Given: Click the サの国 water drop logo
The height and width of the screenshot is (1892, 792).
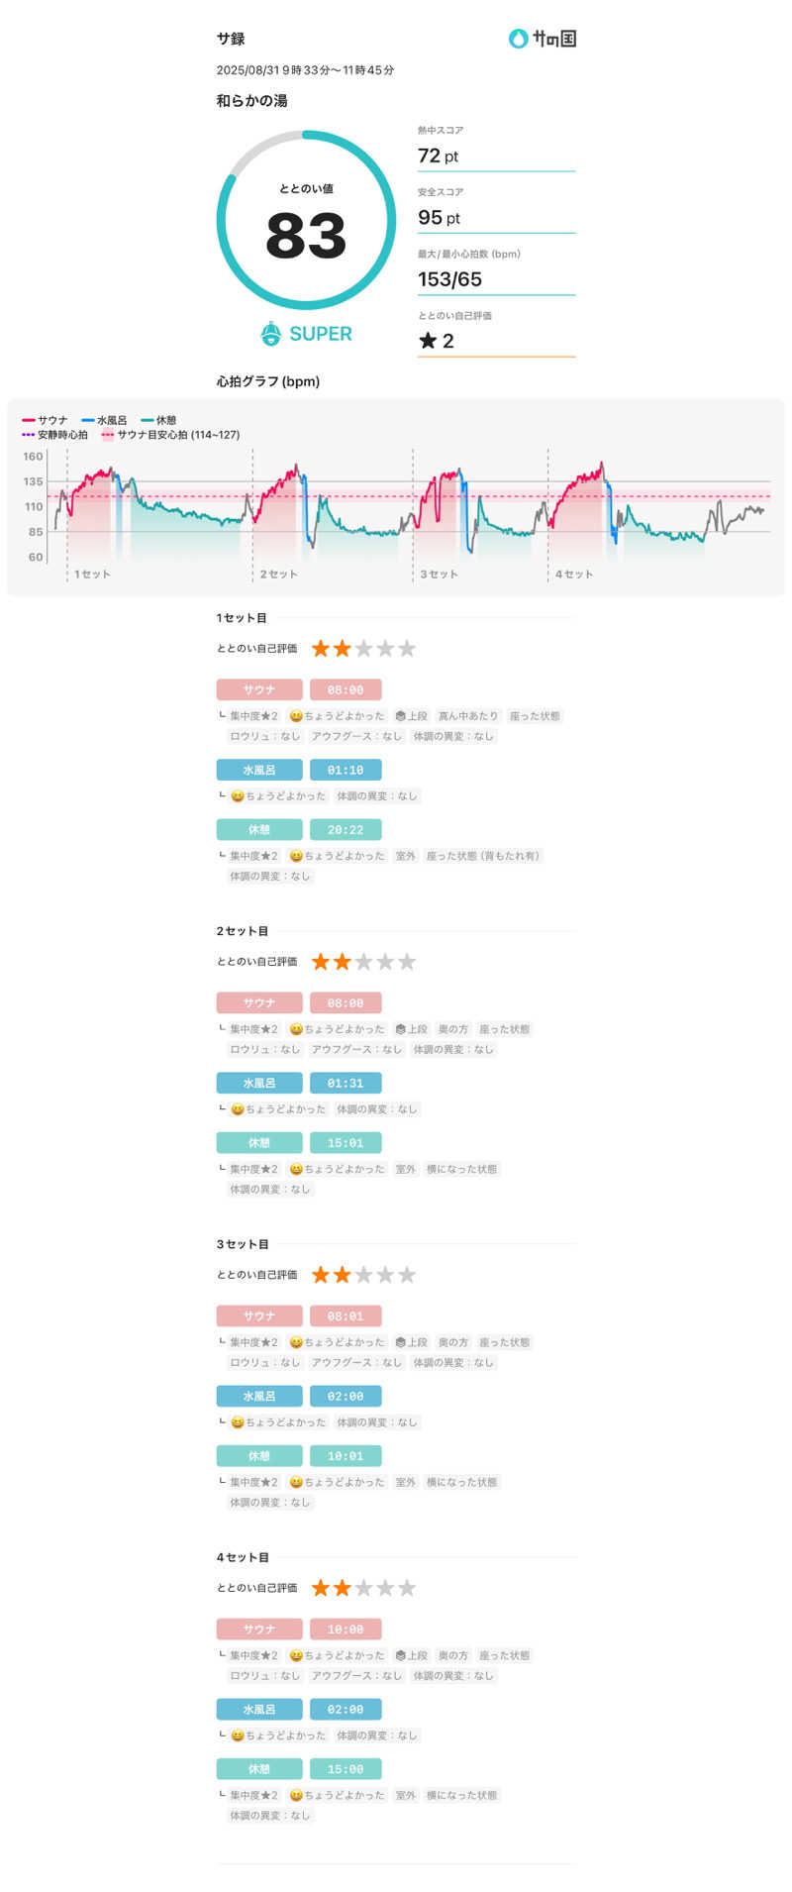Looking at the screenshot, I should pyautogui.click(x=519, y=39).
